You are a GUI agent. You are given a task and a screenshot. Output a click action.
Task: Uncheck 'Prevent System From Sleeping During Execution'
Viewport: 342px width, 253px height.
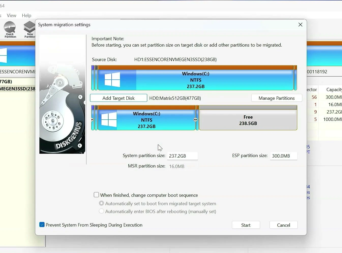click(x=42, y=225)
